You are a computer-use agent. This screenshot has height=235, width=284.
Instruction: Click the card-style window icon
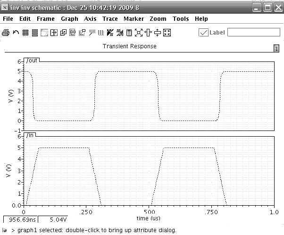pyautogui.click(x=73, y=33)
